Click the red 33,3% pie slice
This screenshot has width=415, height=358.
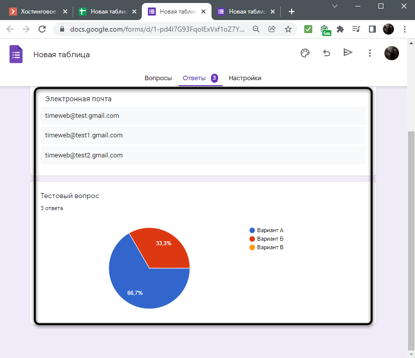click(163, 246)
